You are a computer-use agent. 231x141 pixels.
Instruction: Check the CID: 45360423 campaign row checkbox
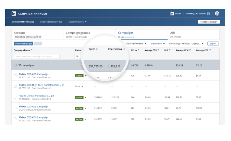coord(15,108)
